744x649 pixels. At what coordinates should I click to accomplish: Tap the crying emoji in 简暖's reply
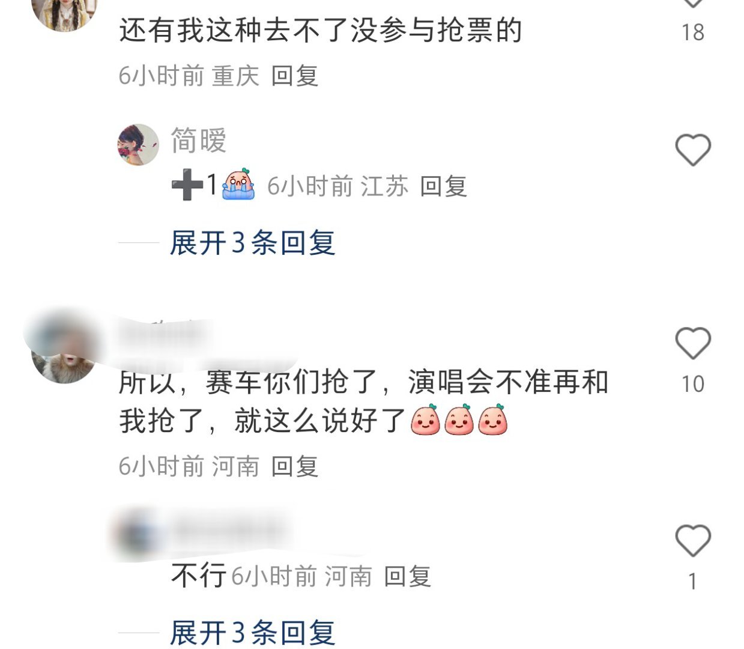pos(238,184)
